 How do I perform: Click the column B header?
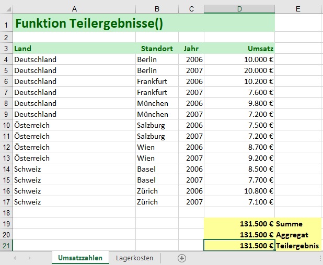click(157, 9)
